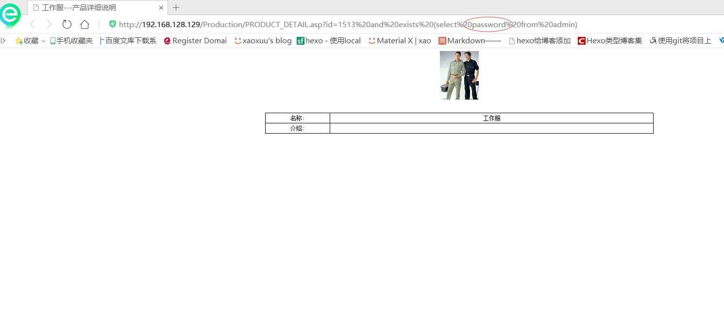Screen dimensions: 724x324
Task: Open the Hexo类型博客集 bookmark
Action: pos(610,41)
